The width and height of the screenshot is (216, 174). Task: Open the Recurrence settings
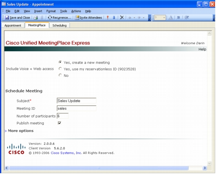pyautogui.click(x=60, y=17)
